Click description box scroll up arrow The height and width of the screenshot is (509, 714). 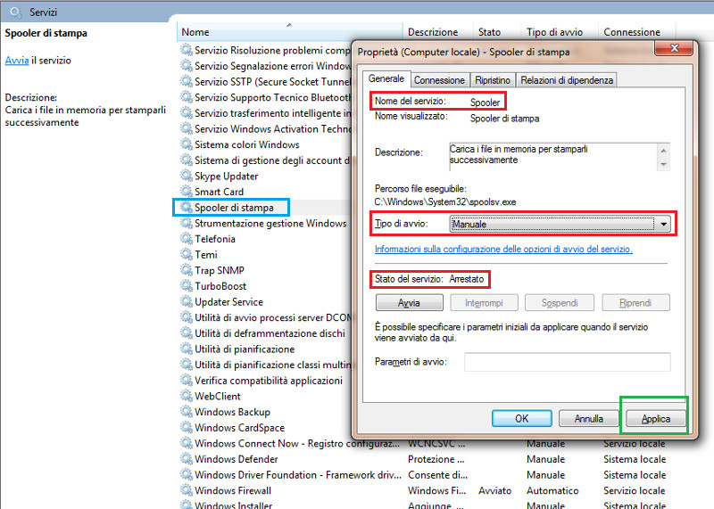click(x=663, y=151)
